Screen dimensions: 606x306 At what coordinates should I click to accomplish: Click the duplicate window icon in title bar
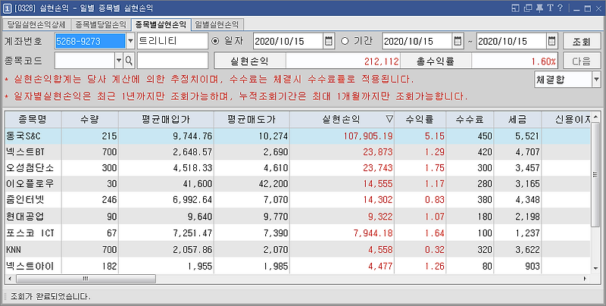527,8
